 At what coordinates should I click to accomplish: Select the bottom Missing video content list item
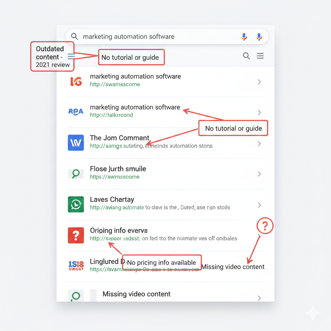(136, 294)
